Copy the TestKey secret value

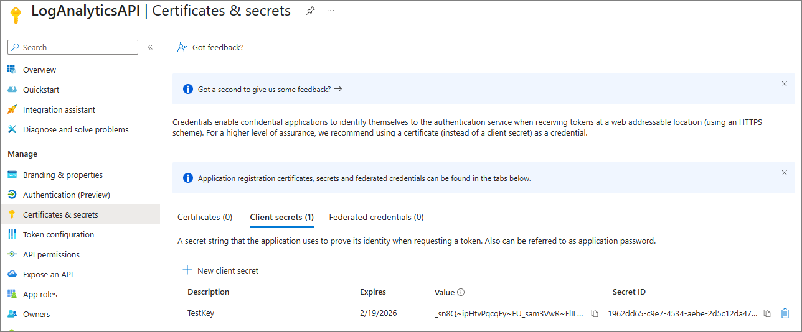click(x=595, y=313)
